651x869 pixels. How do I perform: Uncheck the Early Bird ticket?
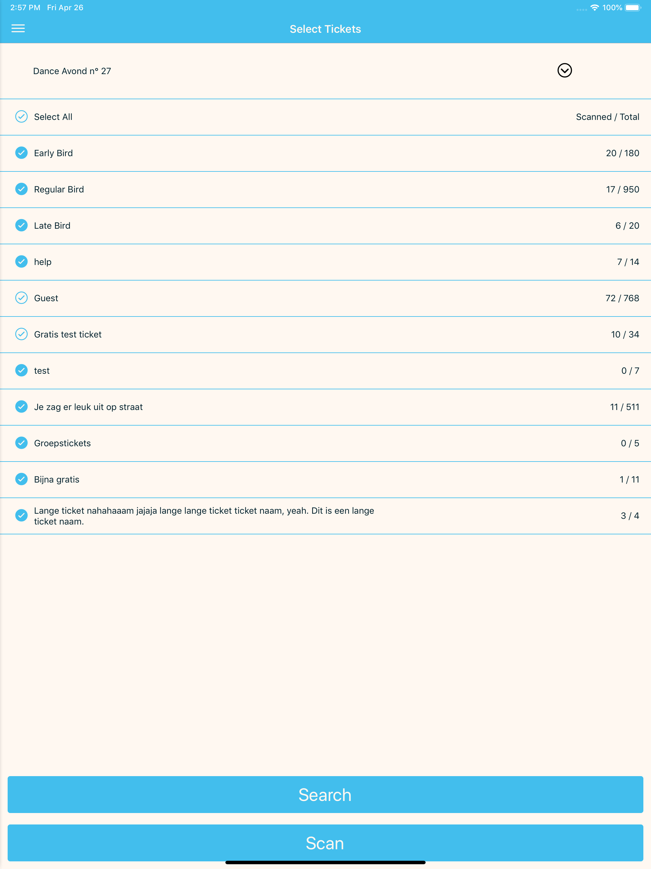[x=21, y=153]
